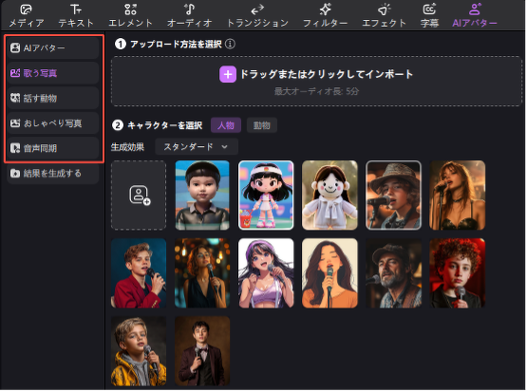Select 歌う写真 in the sidebar
This screenshot has height=391, width=526.
(53, 73)
